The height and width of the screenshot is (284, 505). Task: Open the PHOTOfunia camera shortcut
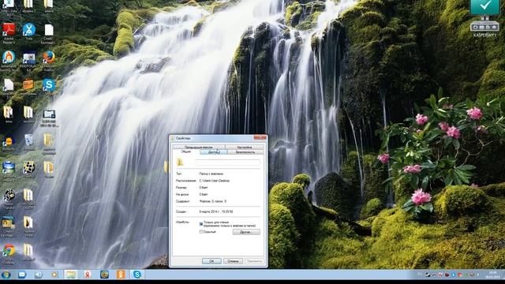pos(29,58)
